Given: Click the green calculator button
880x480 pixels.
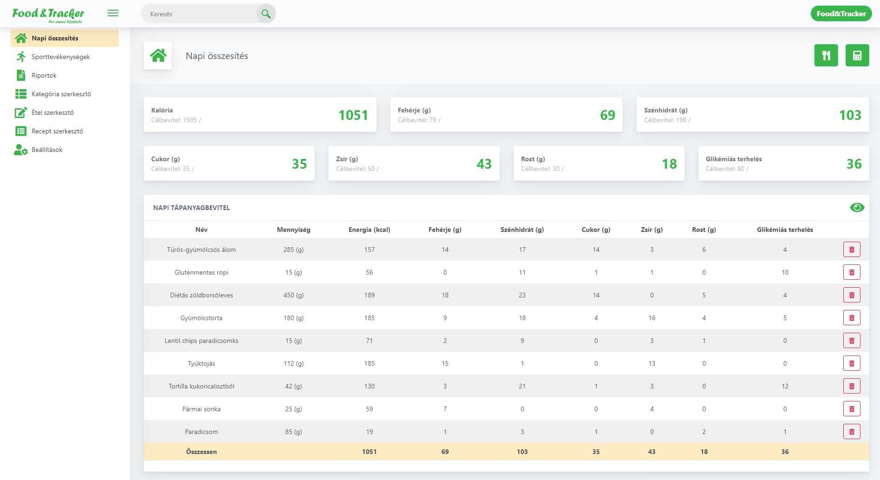Looking at the screenshot, I should (x=857, y=55).
